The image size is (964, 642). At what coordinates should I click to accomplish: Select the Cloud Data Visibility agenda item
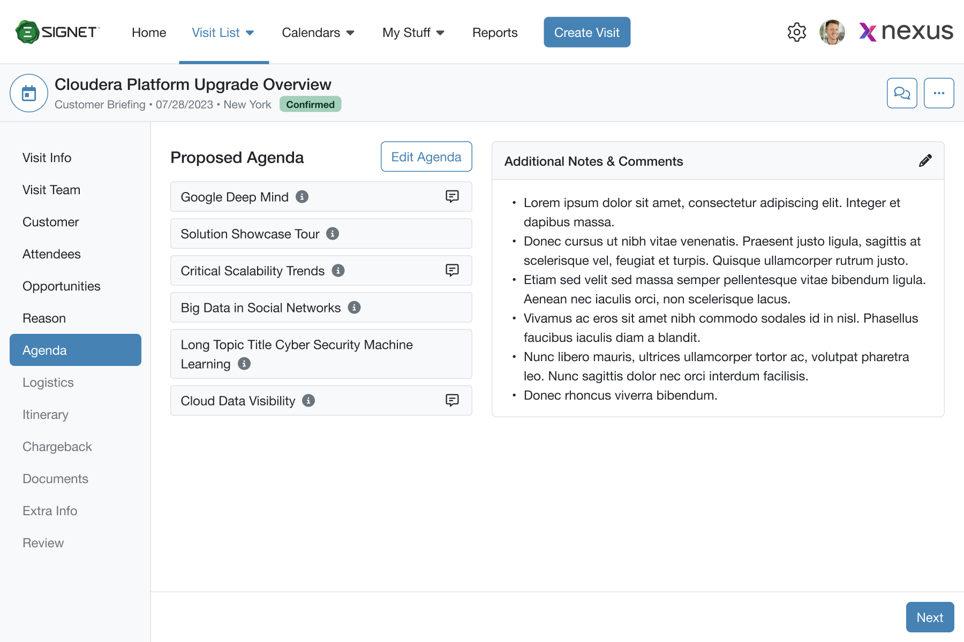(x=321, y=401)
